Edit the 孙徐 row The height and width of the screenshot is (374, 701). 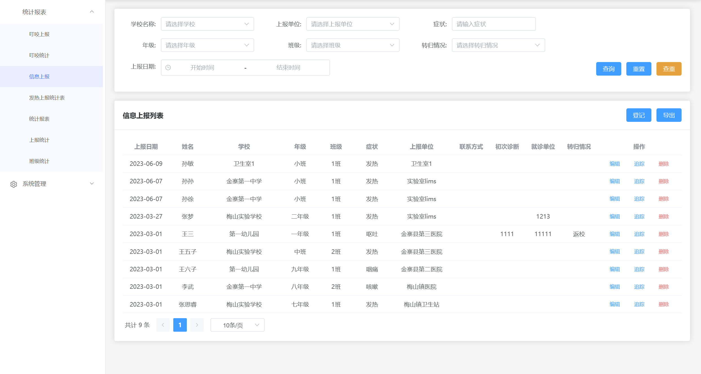coord(615,199)
